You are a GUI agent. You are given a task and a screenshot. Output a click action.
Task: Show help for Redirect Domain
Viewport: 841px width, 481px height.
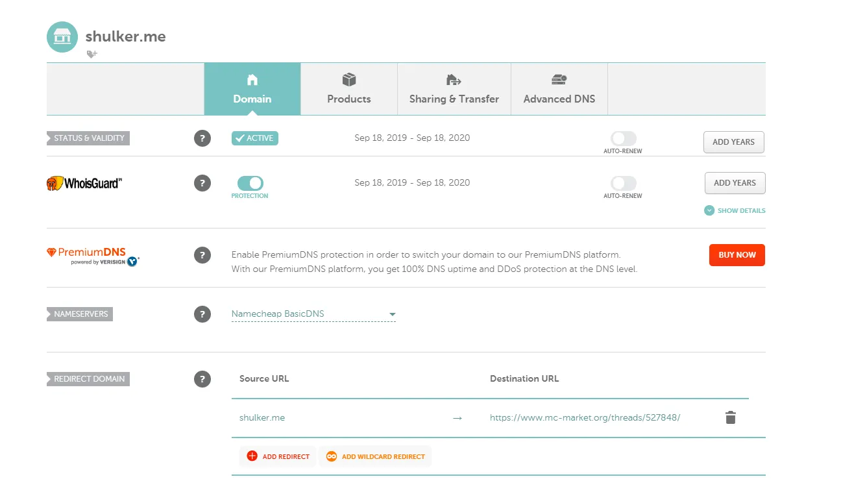point(202,379)
